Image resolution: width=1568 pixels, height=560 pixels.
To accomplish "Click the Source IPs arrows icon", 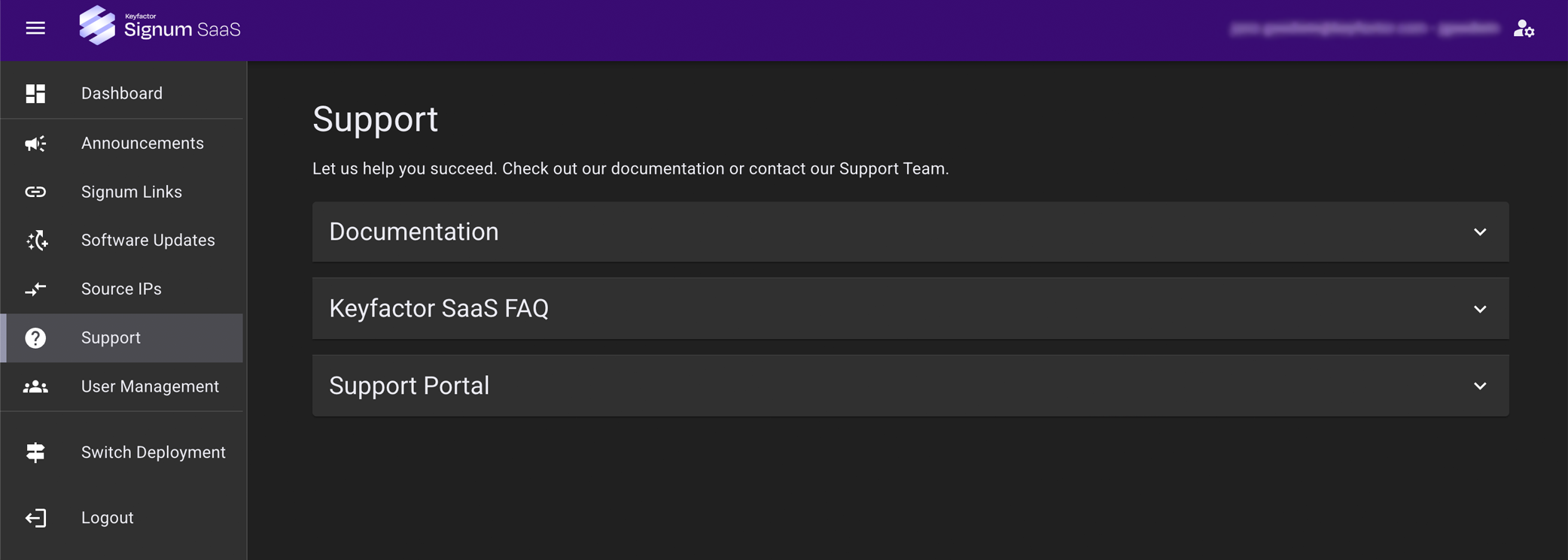I will pyautogui.click(x=35, y=289).
